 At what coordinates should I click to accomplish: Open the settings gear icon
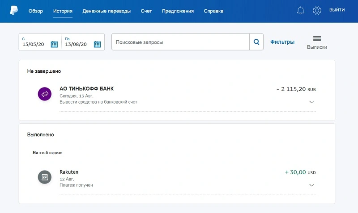click(x=317, y=10)
